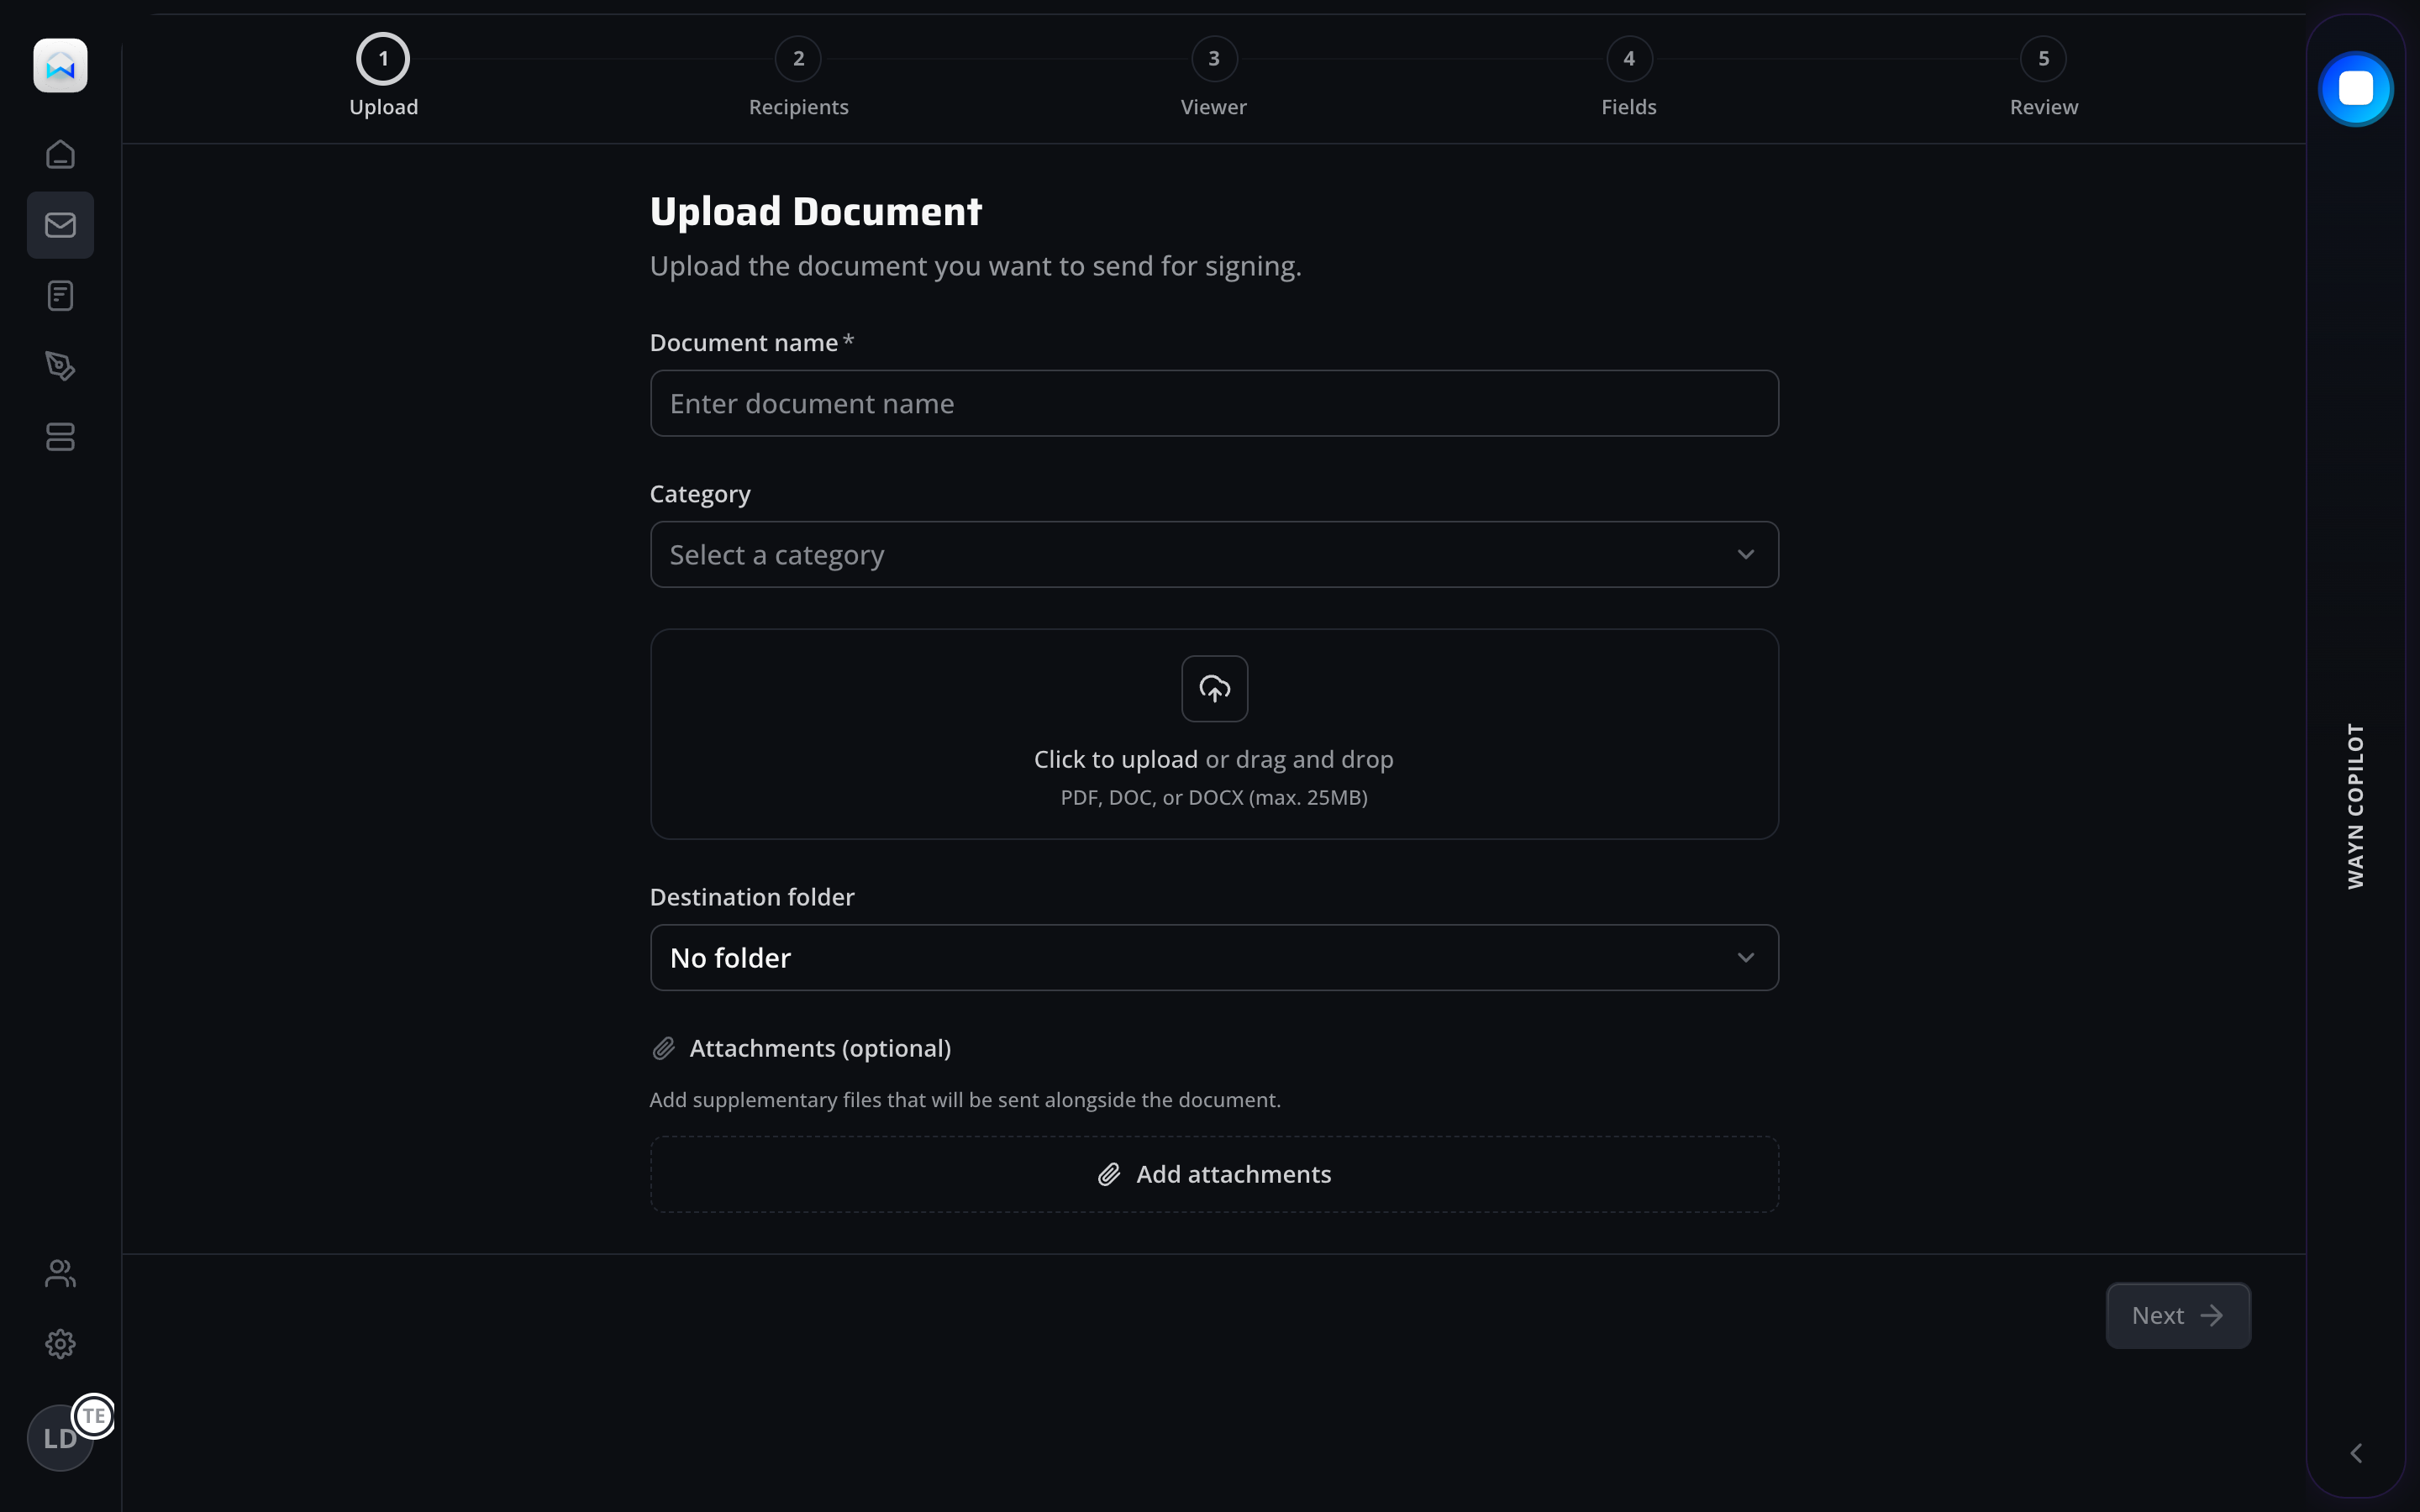Jump to the Fields step
Screen dimensions: 2420x1512
[x=1629, y=60]
